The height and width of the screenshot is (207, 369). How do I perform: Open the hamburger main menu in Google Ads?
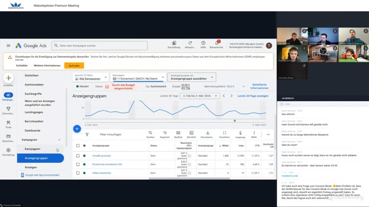point(9,45)
